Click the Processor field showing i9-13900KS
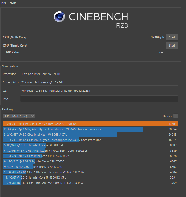Screen dimensions: 186x197 pos(99,74)
